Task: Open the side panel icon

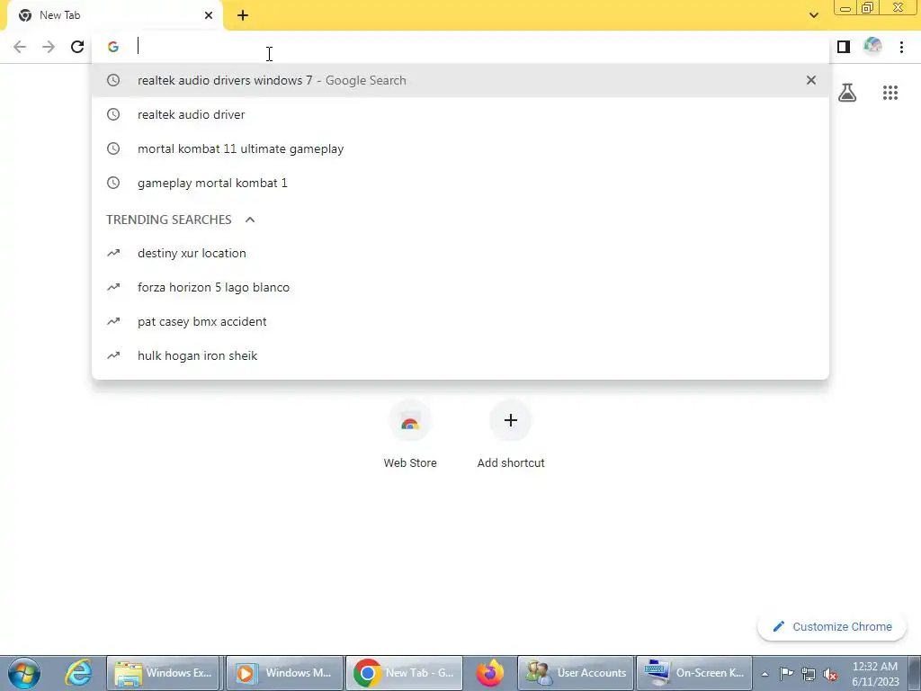Action: coord(844,47)
